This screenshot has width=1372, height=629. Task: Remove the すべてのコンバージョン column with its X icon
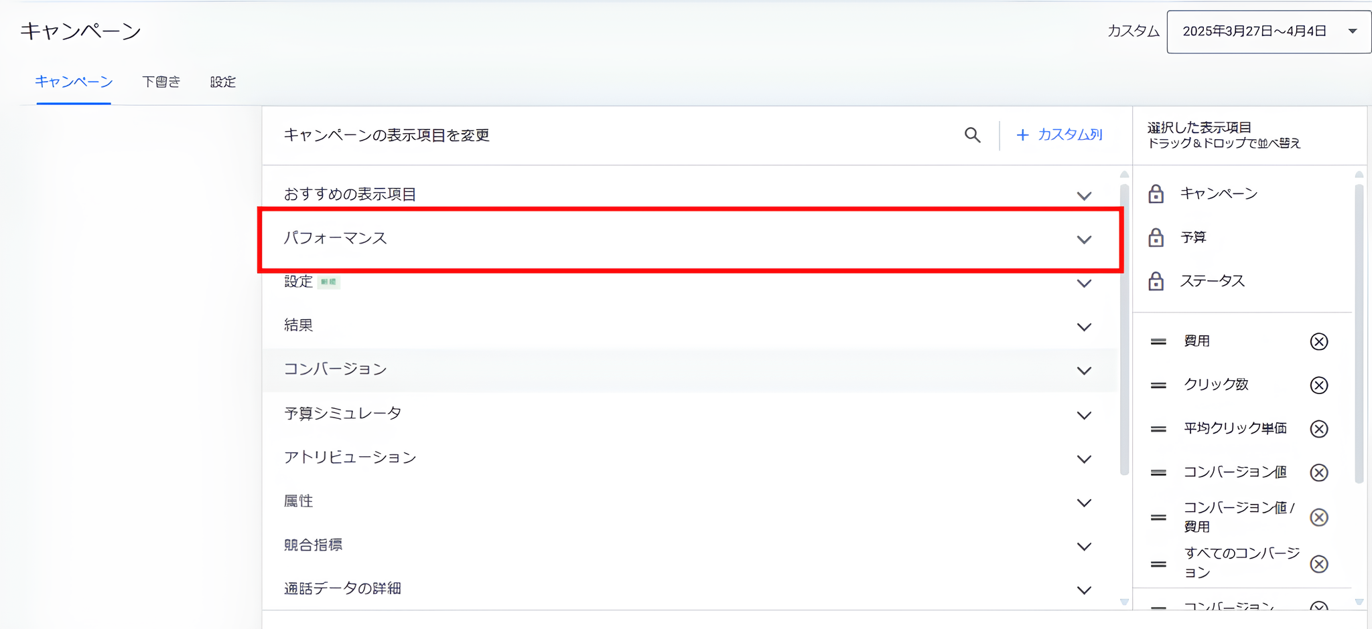coord(1318,563)
